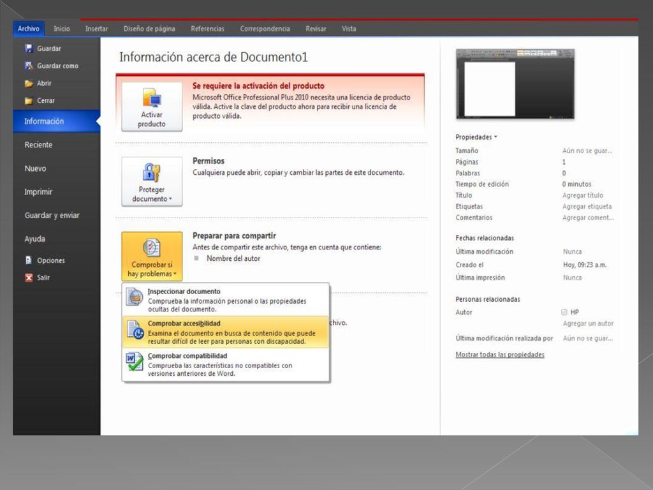
Task: Click the 'Nombre del autor' list item
Action: click(233, 259)
